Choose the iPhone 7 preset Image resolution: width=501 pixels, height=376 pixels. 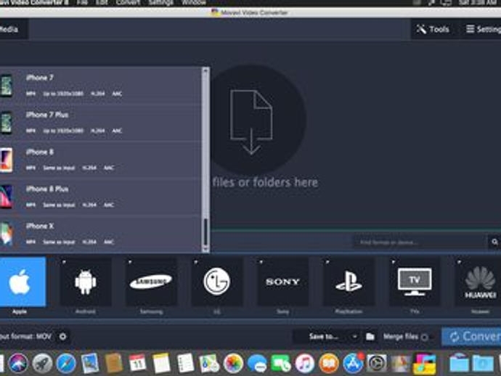pyautogui.click(x=100, y=85)
